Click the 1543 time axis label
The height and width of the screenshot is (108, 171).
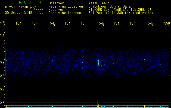point(52,23)
